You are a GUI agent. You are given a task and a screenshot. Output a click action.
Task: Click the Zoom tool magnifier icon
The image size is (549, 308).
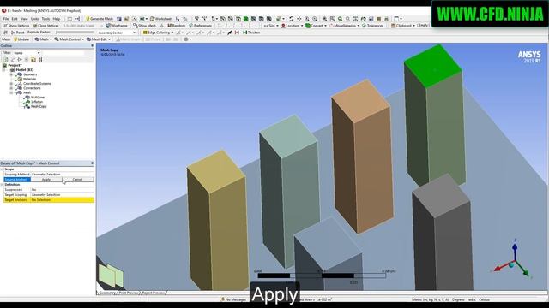(307, 19)
